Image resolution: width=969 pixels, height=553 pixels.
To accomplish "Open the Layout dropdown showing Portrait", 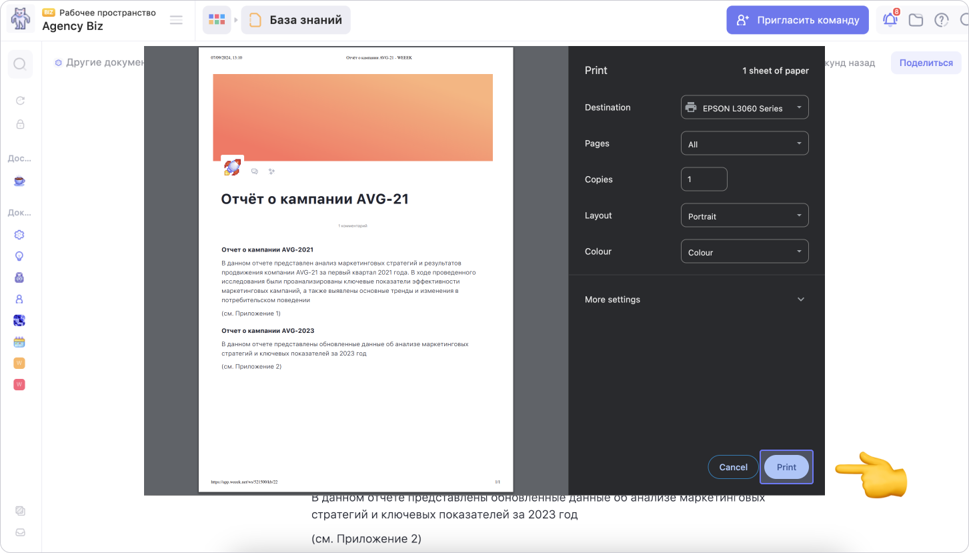I will pyautogui.click(x=744, y=215).
